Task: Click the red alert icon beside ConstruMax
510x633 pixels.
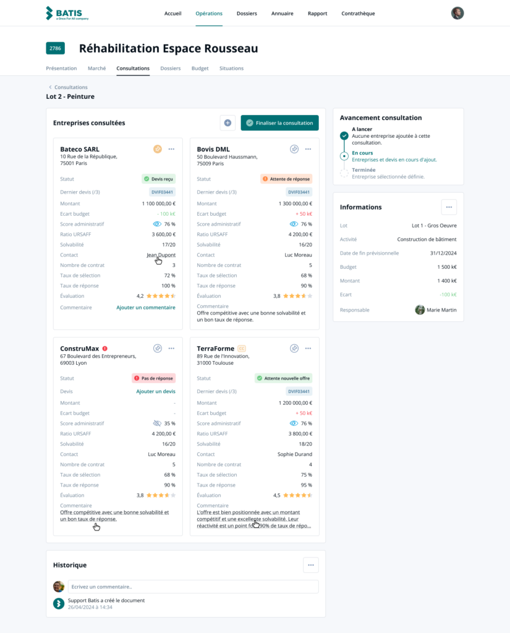Action: (x=105, y=349)
